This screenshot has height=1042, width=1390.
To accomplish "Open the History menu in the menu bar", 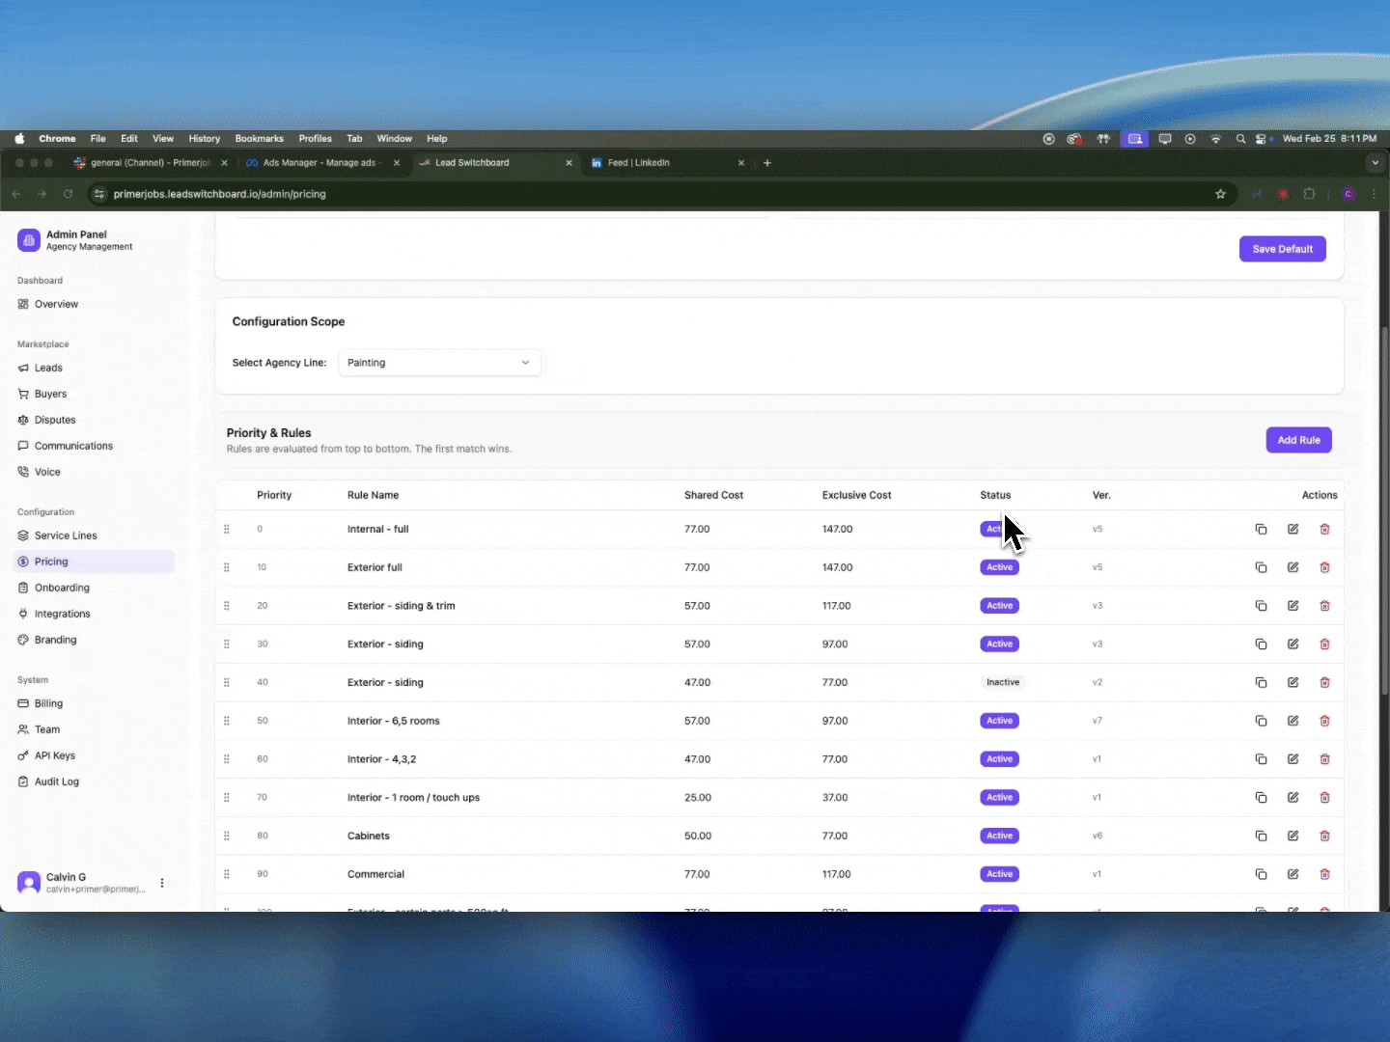I will point(204,138).
